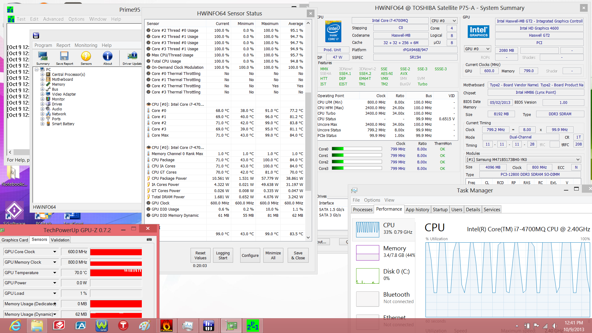Switch to Task Manager taskbar icon
The image size is (592, 333).
[187, 326]
